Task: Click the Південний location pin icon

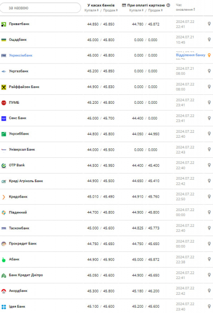Action: 209,212
